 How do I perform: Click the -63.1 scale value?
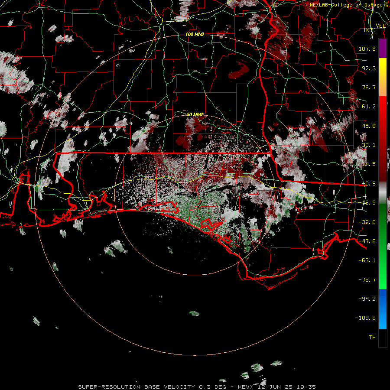click(x=367, y=260)
